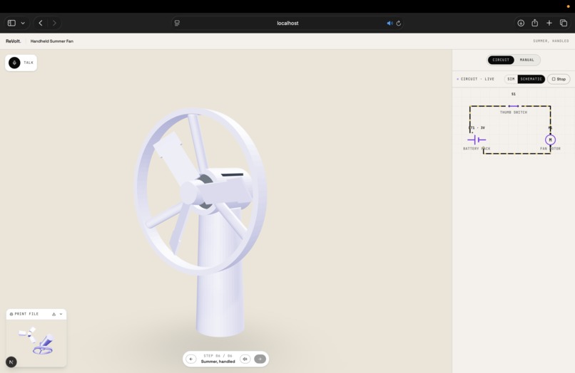Switch to the CIRCUIT tab

[x=501, y=60]
